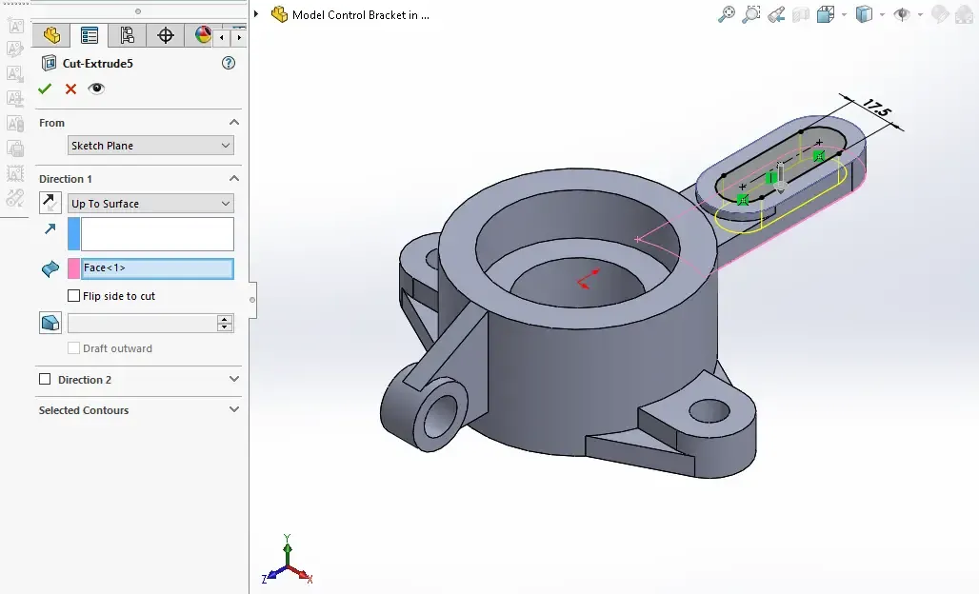Click the Previous View icon
Viewport: 979px width, 594px height.
(776, 14)
